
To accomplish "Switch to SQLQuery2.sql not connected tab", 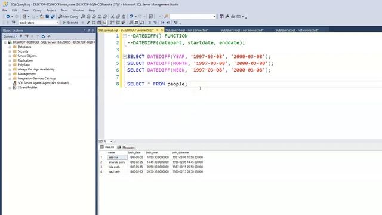I will 297,30.
